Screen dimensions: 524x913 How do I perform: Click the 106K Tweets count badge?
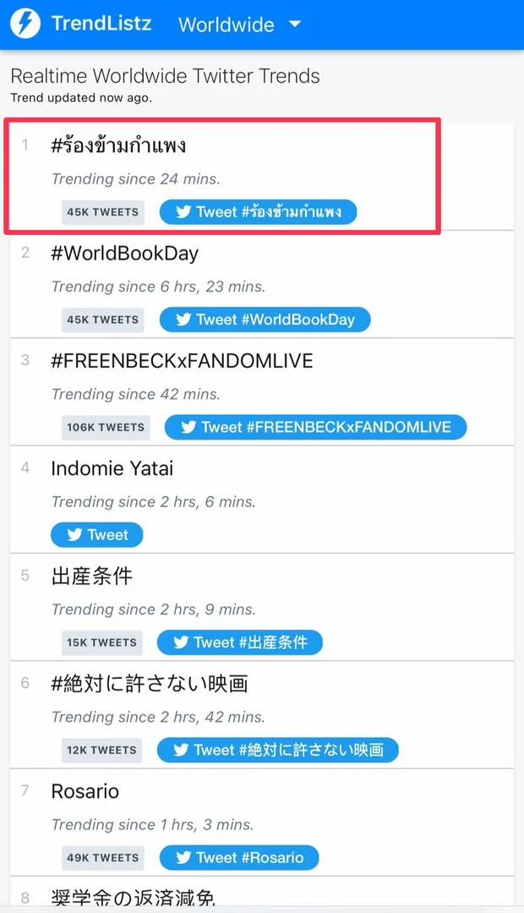[105, 427]
